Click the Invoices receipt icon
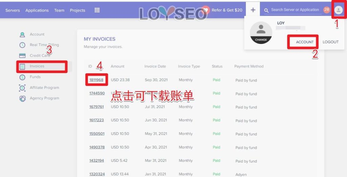Screen dimensions: 347x177 click(22, 66)
